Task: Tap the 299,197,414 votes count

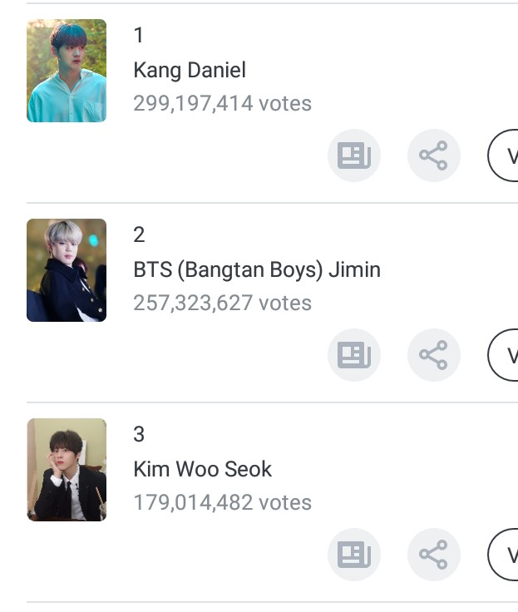Action: pyautogui.click(x=222, y=104)
